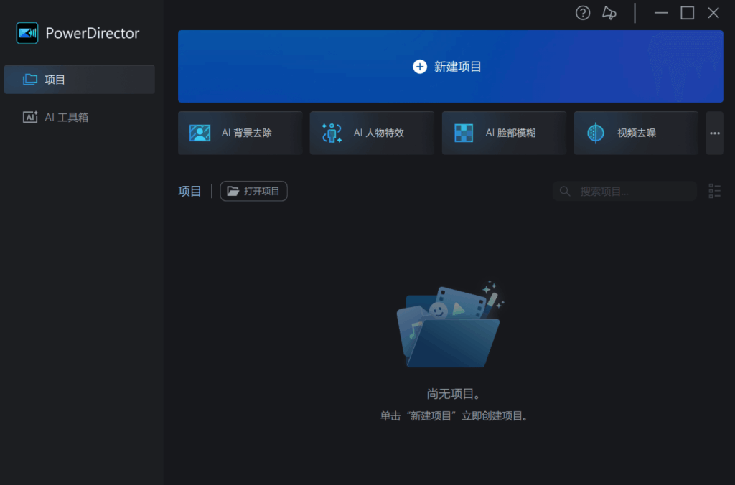This screenshot has height=485, width=735.
Task: Expand more AI tools via ellipsis button
Action: 714,133
